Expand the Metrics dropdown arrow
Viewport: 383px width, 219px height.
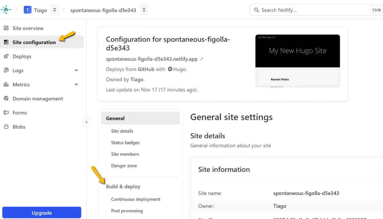point(76,85)
